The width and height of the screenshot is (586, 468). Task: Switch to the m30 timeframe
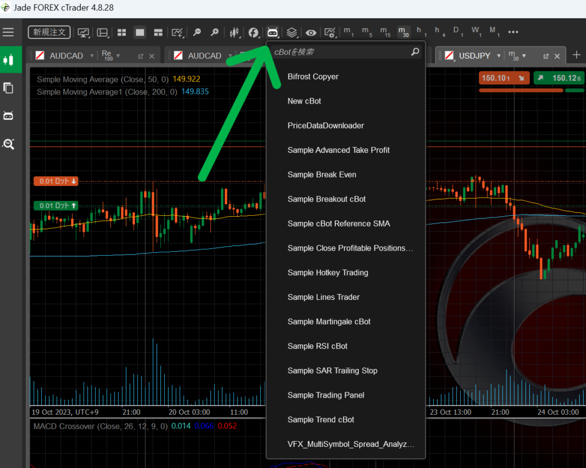[403, 32]
